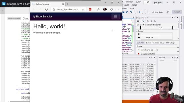The height and width of the screenshot is (103, 184).
Task: Zoom in on the diagnostics timeline
Action: (x=147, y=21)
